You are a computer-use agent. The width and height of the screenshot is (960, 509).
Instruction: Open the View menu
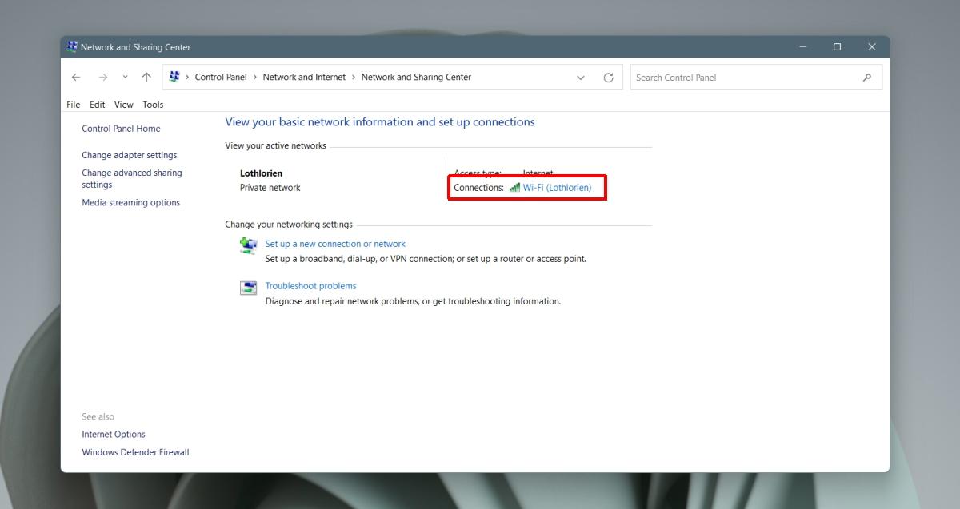[124, 105]
